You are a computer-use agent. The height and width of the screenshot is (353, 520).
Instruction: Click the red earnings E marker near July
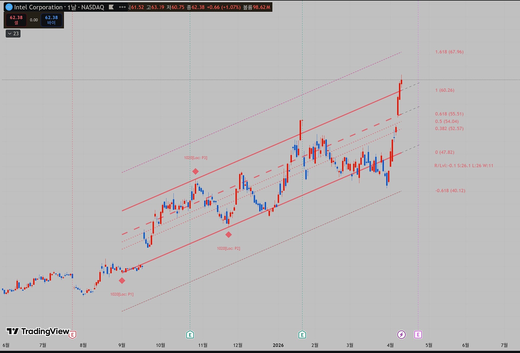(x=72, y=335)
